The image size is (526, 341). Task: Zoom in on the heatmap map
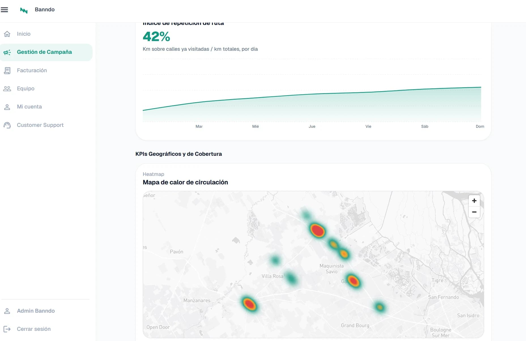tap(474, 201)
